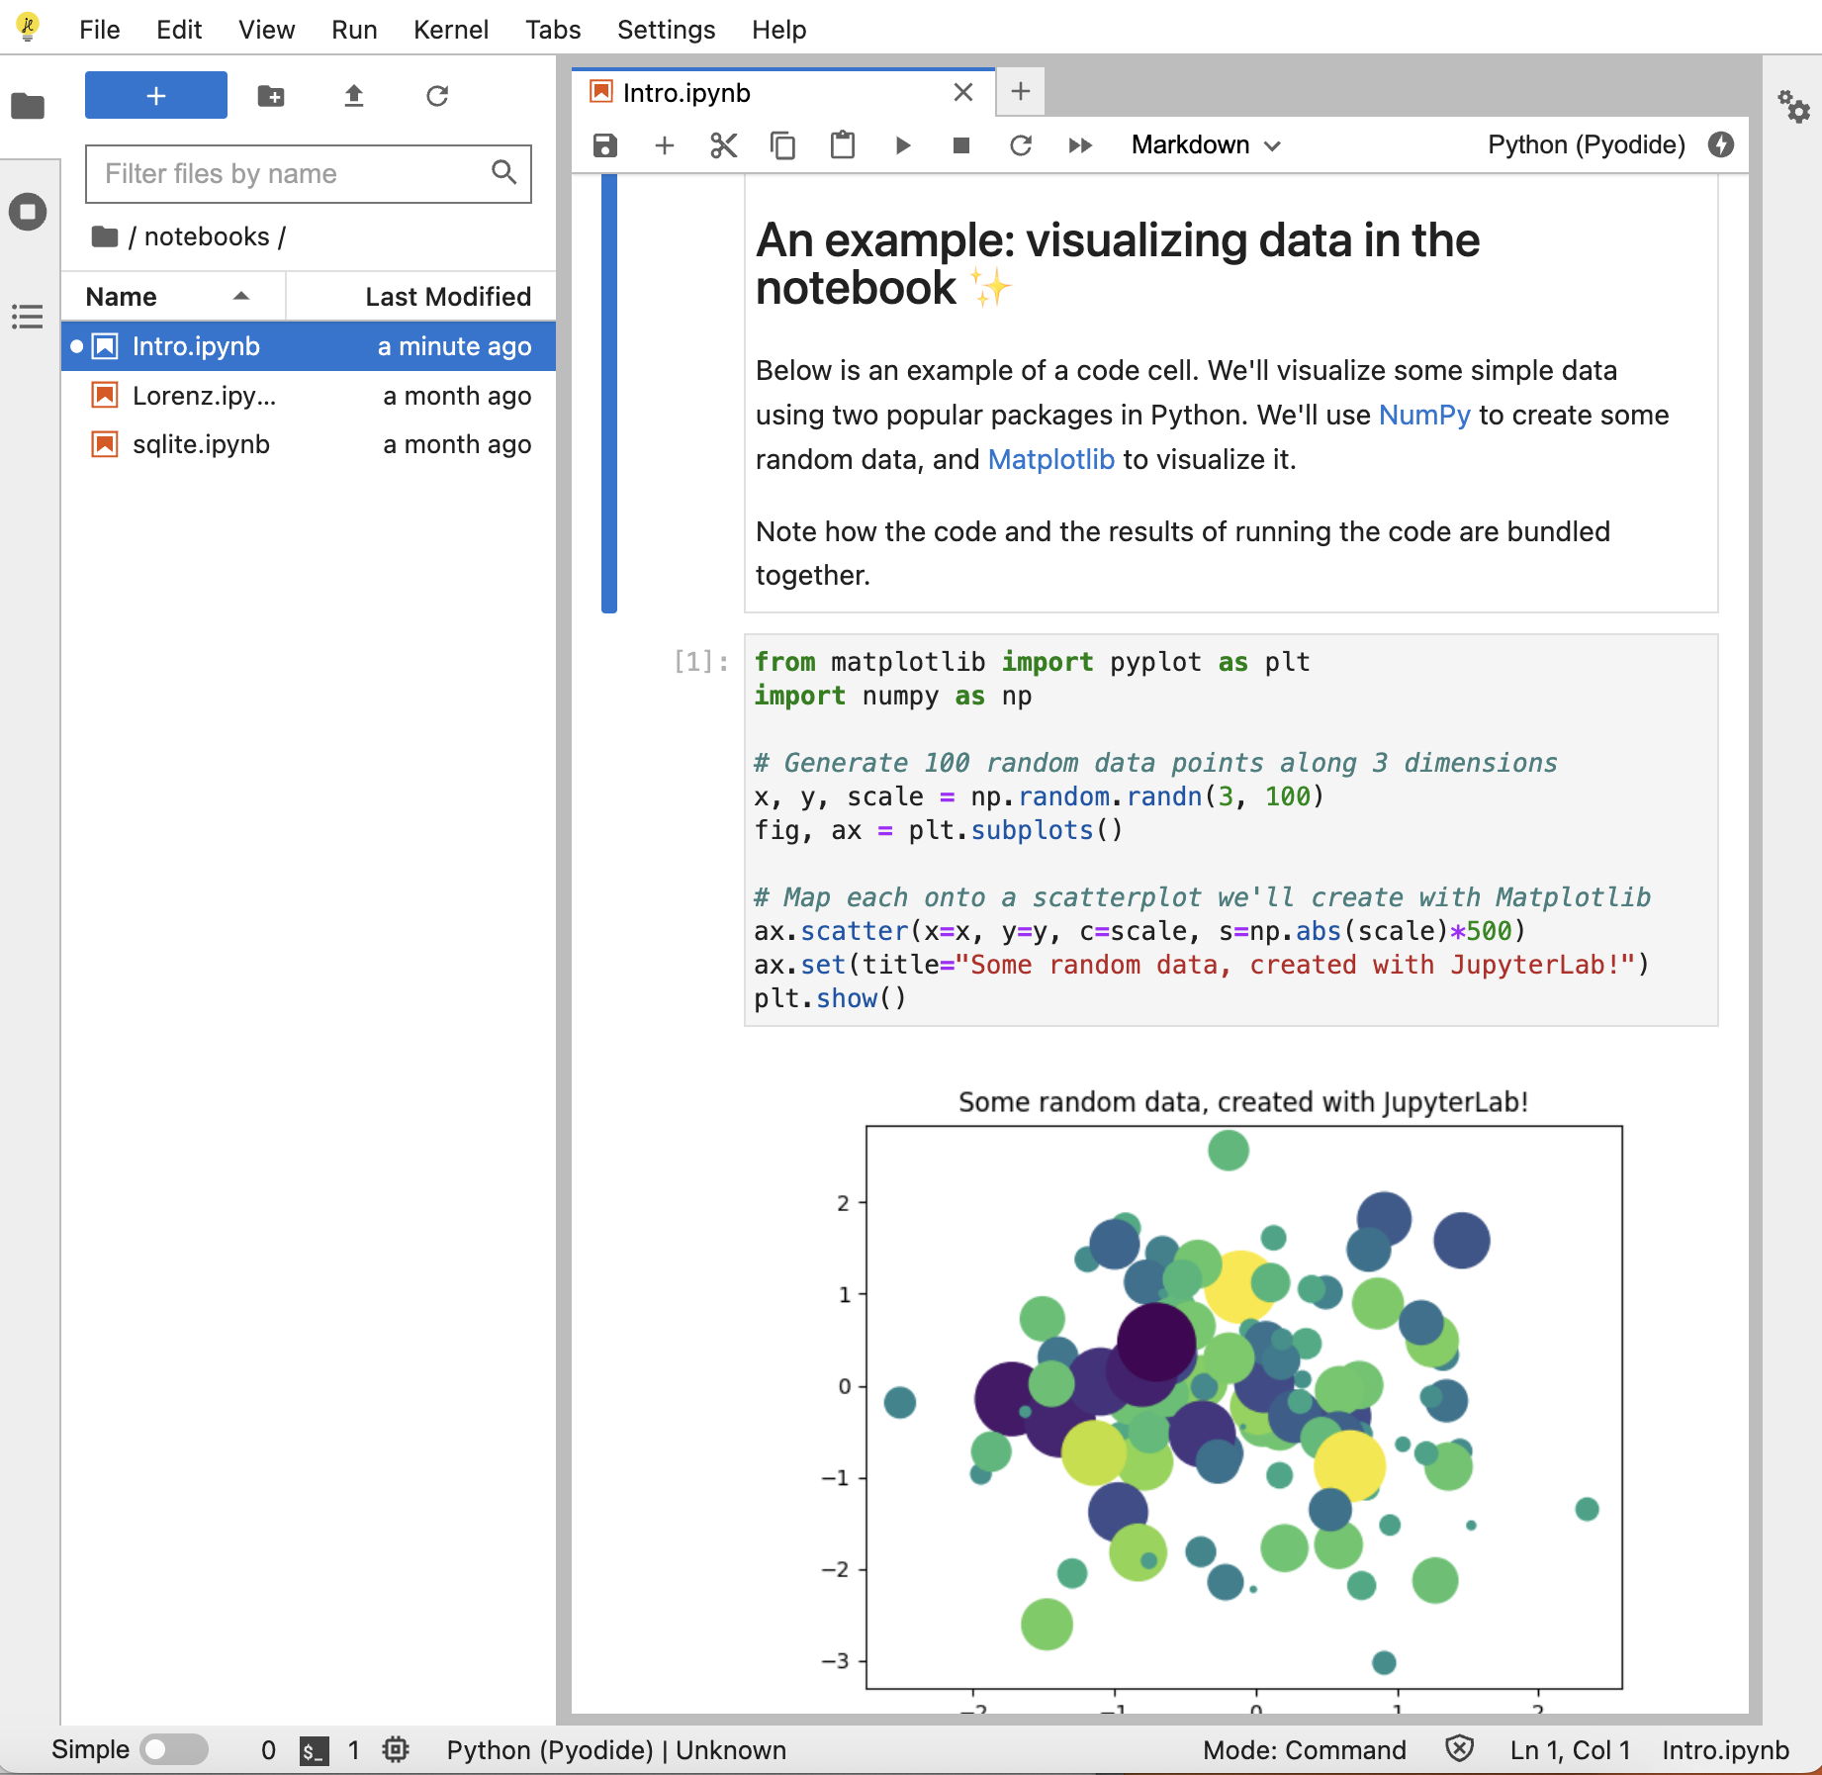Open the Tabs menu
Viewport: 1822px width, 1775px height.
point(553,30)
